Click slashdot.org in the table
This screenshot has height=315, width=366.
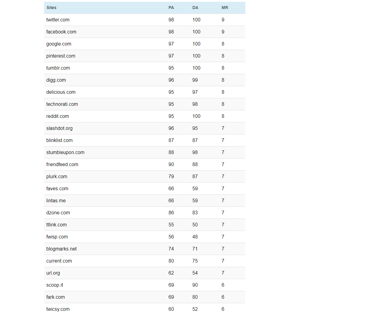(59, 128)
